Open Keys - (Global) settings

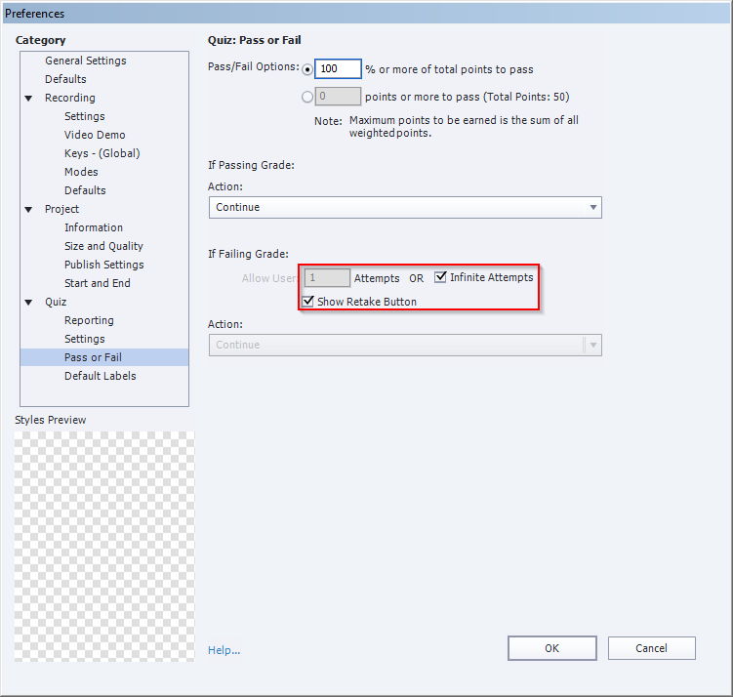click(102, 153)
